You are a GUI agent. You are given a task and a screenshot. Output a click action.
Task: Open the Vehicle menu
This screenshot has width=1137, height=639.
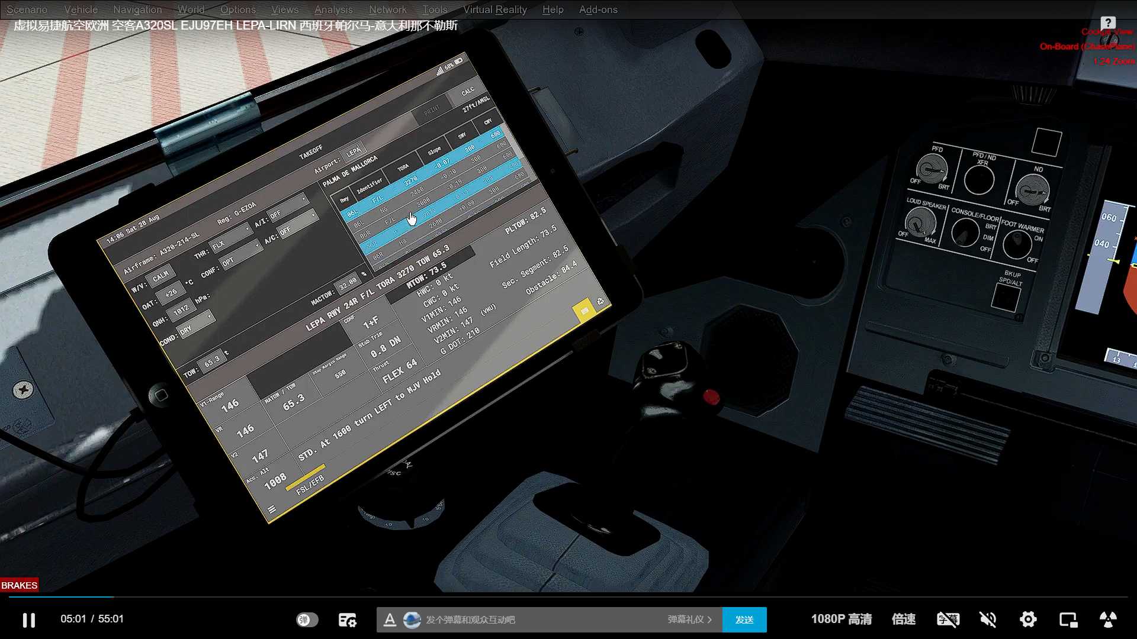(81, 9)
